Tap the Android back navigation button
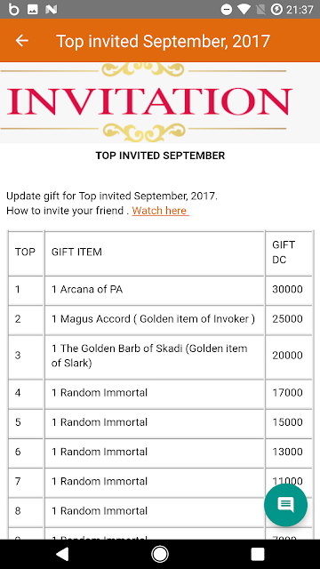This screenshot has width=320, height=569. tap(62, 554)
